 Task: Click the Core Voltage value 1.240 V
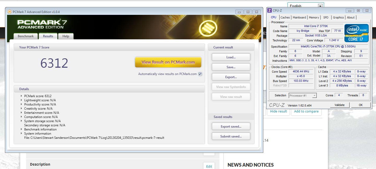(334, 40)
